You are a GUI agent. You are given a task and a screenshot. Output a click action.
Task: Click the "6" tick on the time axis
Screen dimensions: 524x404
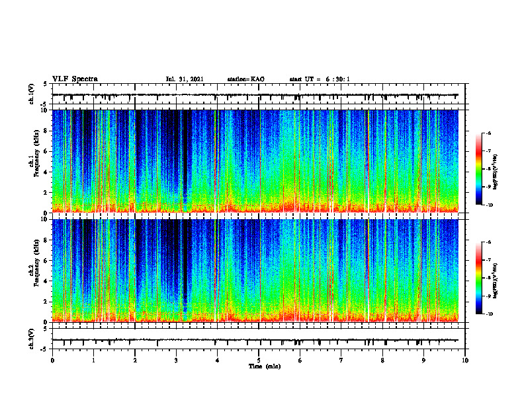click(x=300, y=360)
